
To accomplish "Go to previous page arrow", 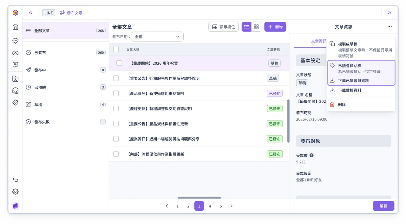I will (167, 206).
